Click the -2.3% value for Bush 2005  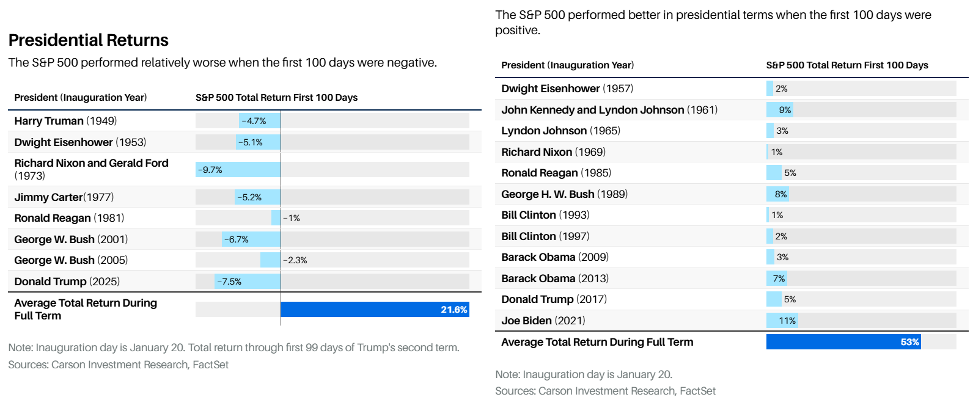pyautogui.click(x=295, y=260)
